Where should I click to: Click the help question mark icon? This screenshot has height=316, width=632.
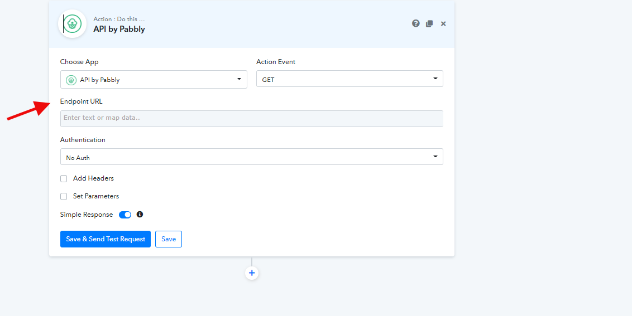tap(416, 23)
